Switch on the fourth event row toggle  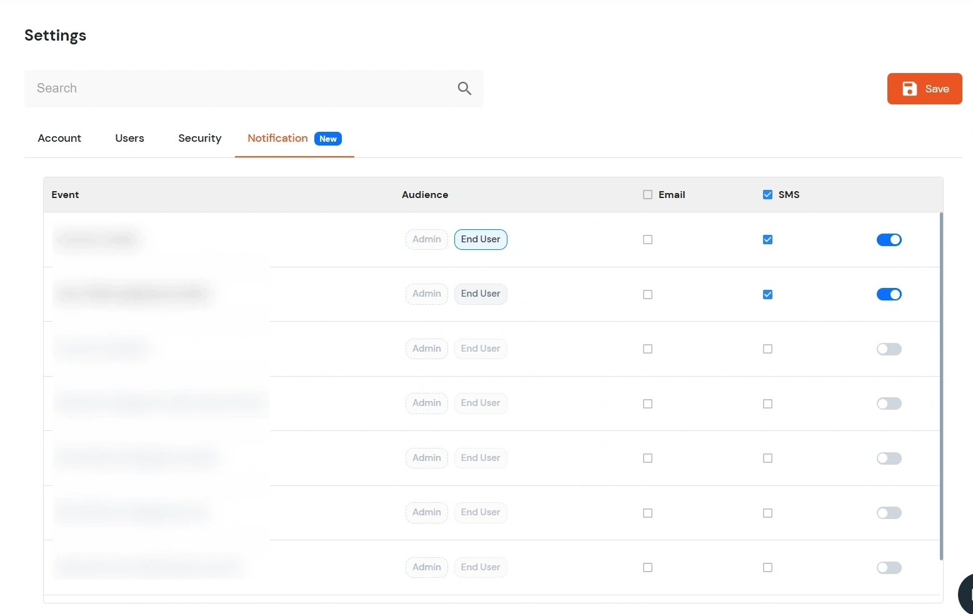889,404
